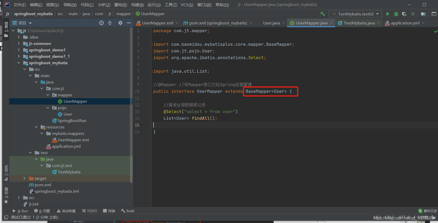This screenshot has width=438, height=223.
Task: Open the Build tool window
Action: [128, 211]
